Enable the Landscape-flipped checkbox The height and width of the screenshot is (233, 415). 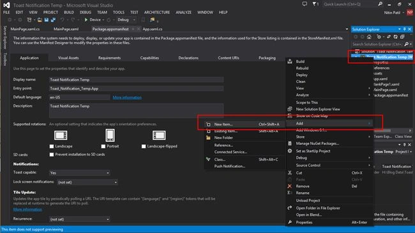coord(144,146)
